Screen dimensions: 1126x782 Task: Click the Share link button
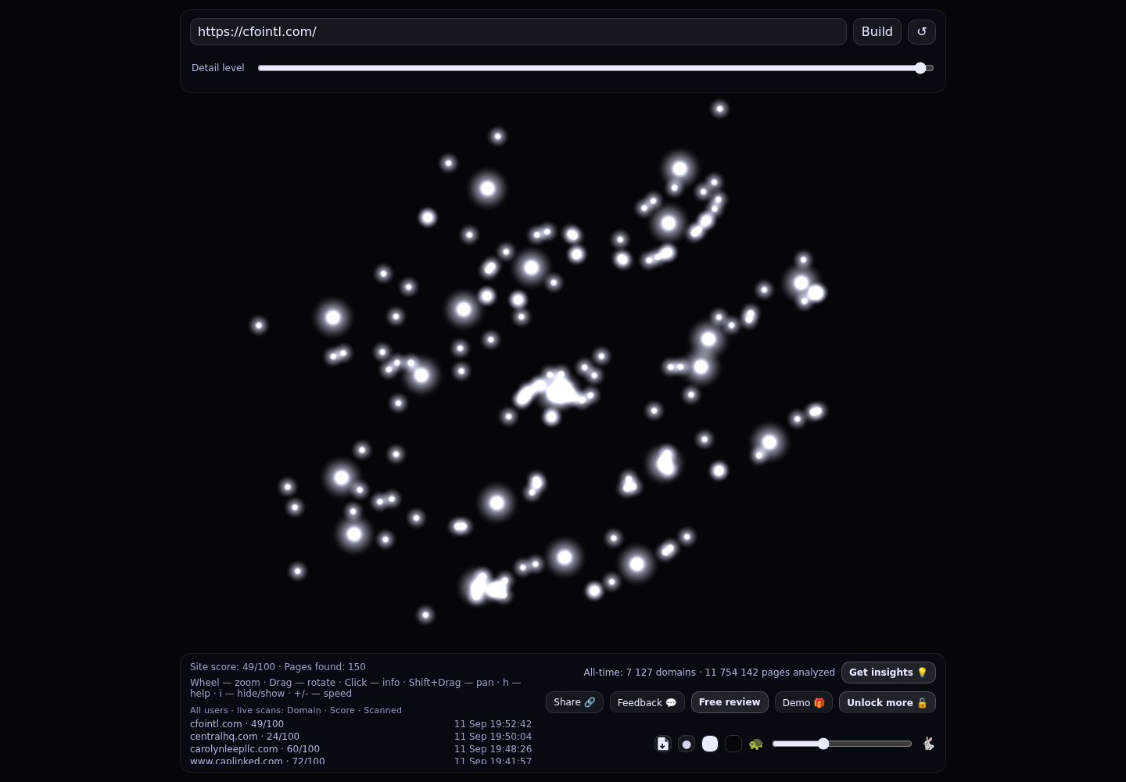575,702
